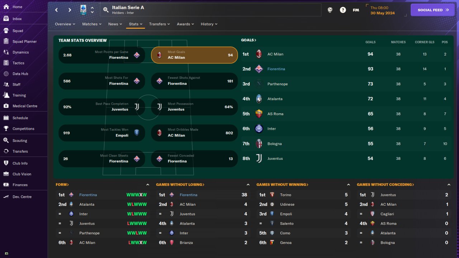Click the Italian Serie A search field
This screenshot has width=459, height=258.
pos(210,10)
